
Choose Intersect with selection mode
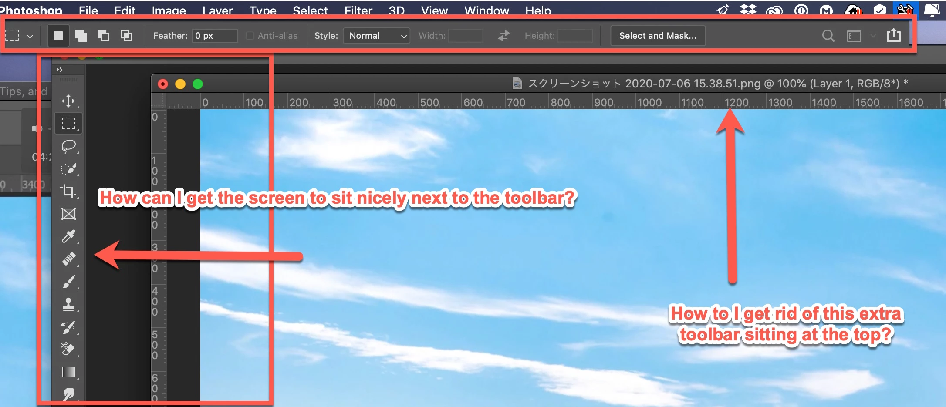[126, 36]
